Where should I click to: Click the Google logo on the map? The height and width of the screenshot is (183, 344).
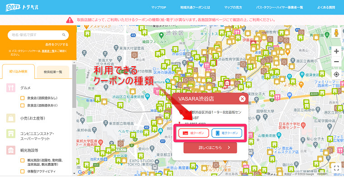(86, 172)
